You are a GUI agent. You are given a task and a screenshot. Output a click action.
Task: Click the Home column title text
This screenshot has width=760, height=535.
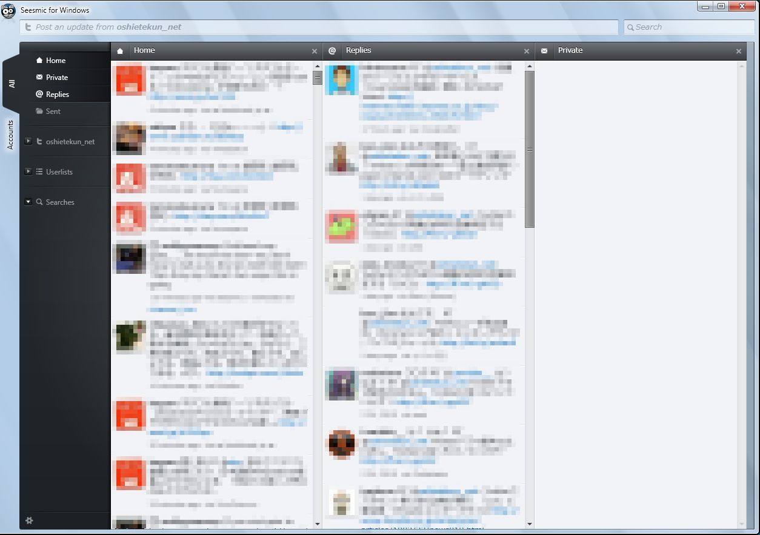point(144,50)
